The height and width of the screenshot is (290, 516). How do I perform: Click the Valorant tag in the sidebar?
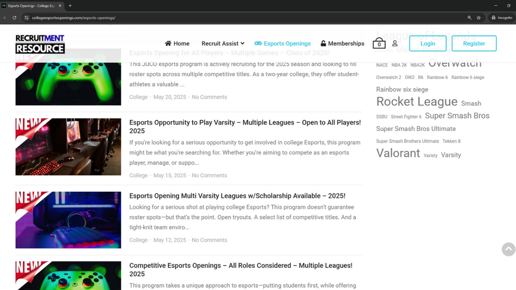pos(398,153)
